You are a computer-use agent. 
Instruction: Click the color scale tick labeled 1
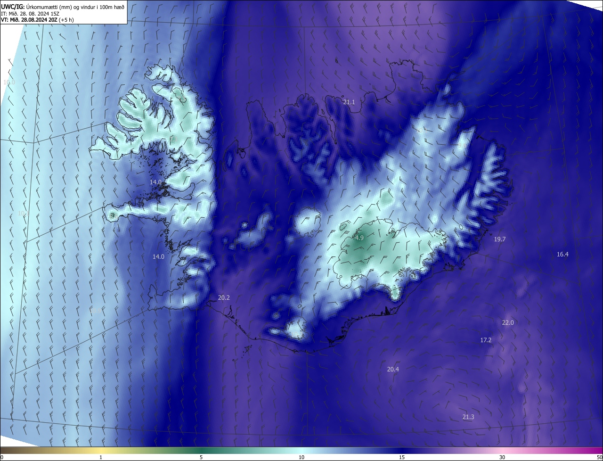tap(101, 457)
